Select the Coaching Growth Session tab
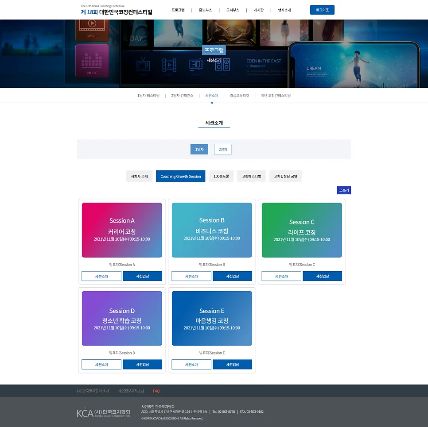 point(181,176)
